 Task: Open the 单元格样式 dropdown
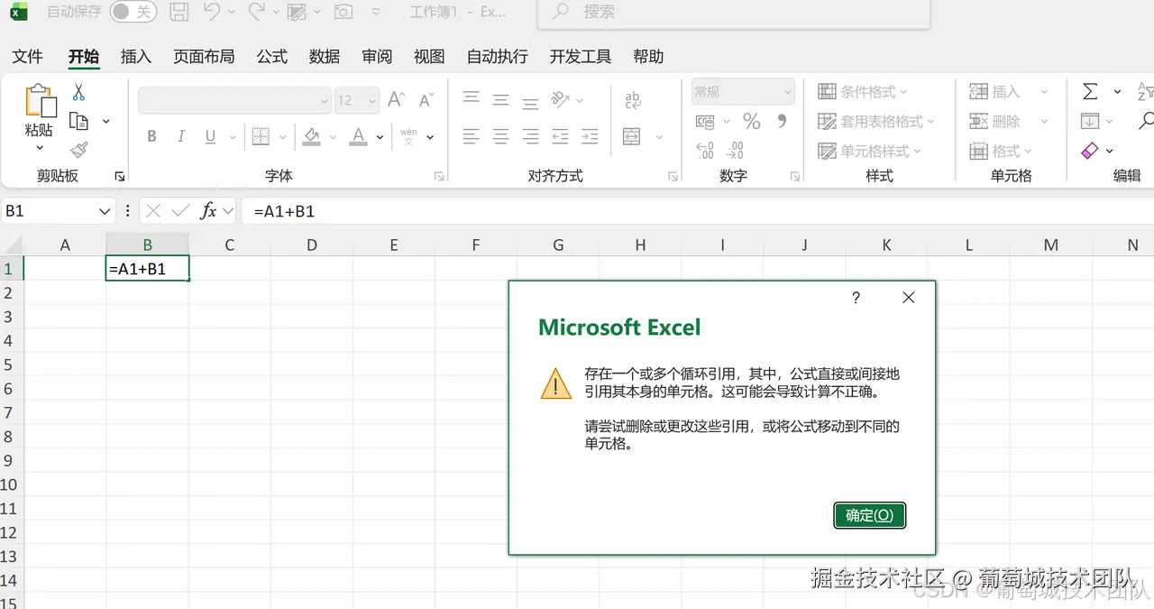point(869,151)
